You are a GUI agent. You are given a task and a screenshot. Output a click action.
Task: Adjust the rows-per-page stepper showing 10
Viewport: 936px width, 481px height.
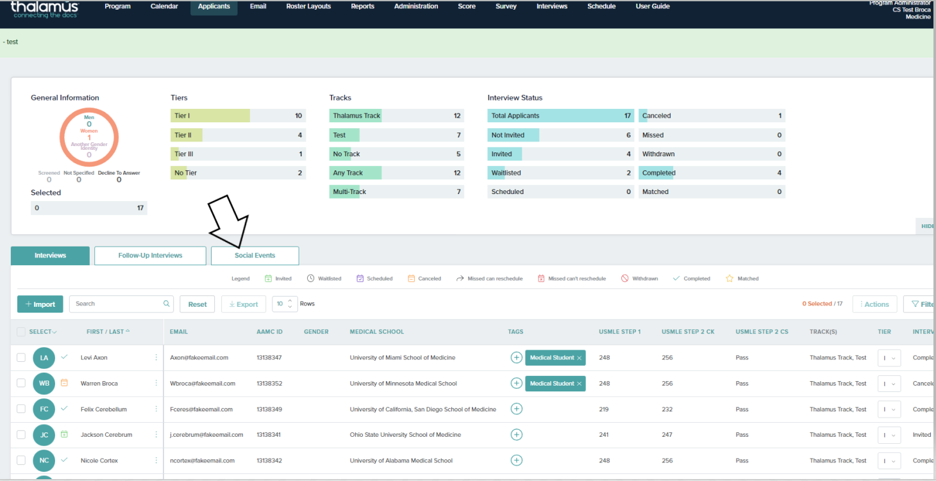[x=285, y=304]
